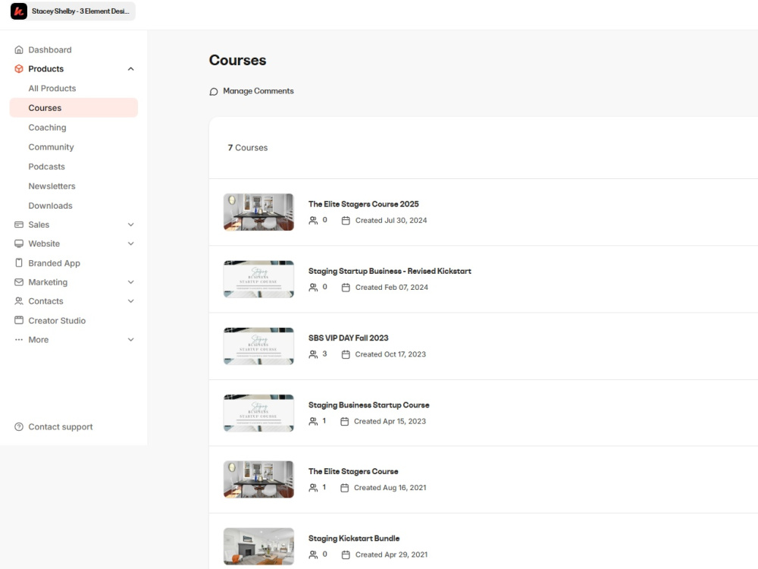Click members icon for Staging Kickstart Bundle
Screen dimensions: 758x569
click(x=313, y=555)
